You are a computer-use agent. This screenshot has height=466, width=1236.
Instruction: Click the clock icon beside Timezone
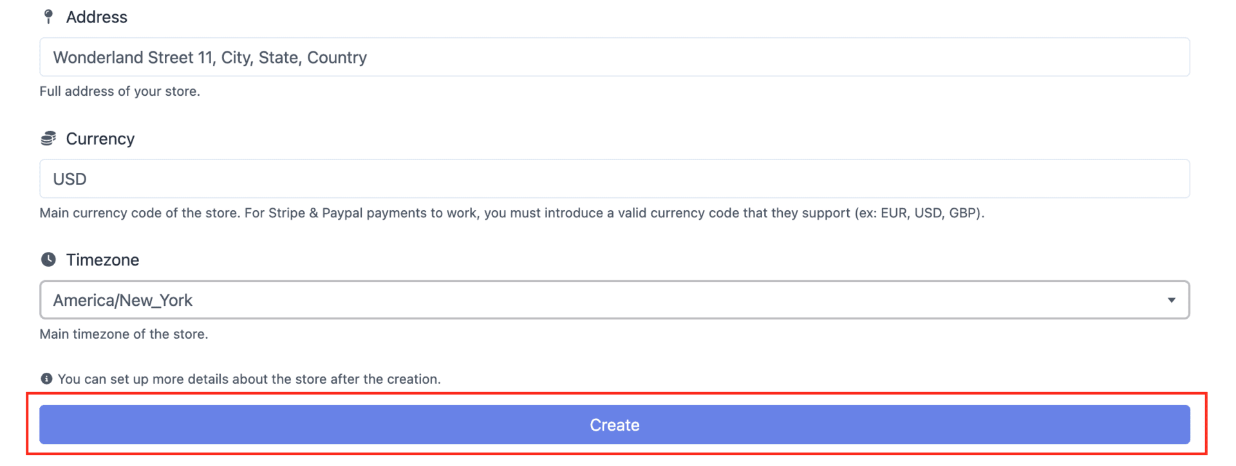point(48,260)
